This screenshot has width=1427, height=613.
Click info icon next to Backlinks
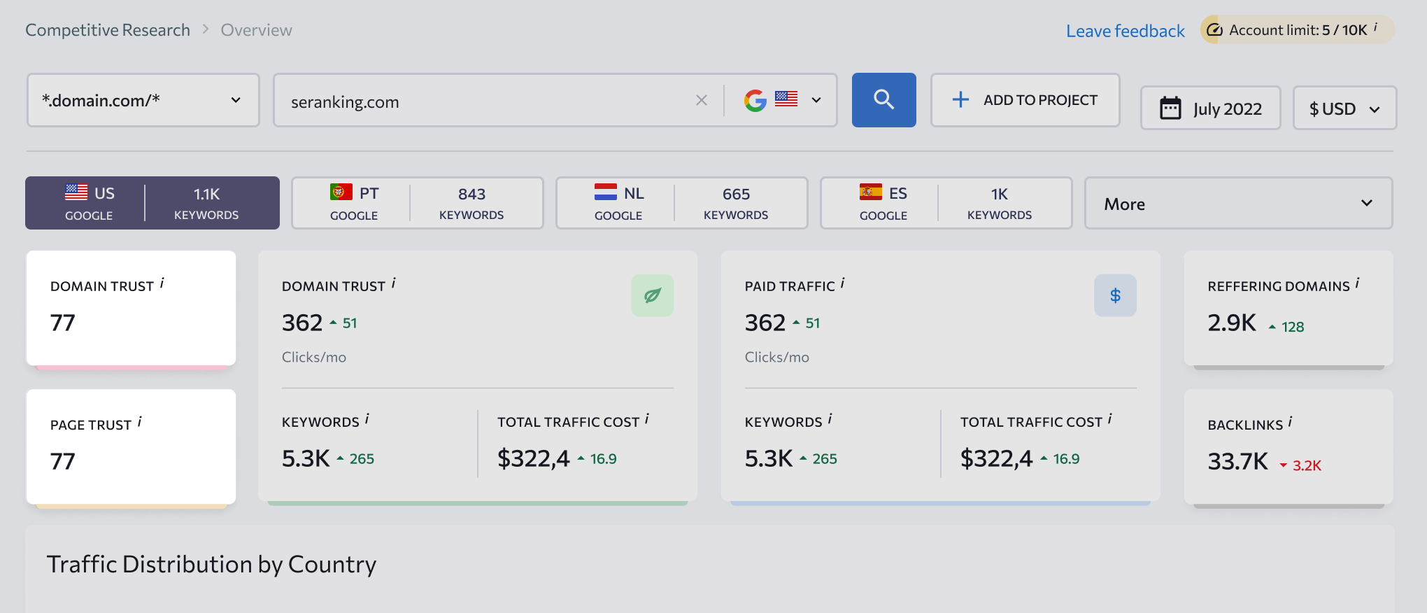pos(1291,421)
